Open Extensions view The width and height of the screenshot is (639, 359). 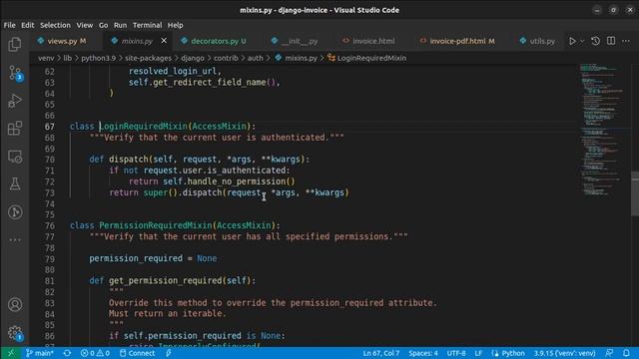click(15, 129)
